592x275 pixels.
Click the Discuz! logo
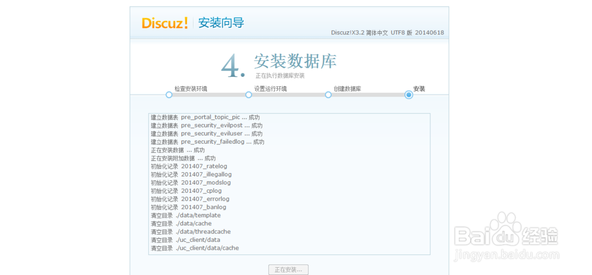coord(165,23)
